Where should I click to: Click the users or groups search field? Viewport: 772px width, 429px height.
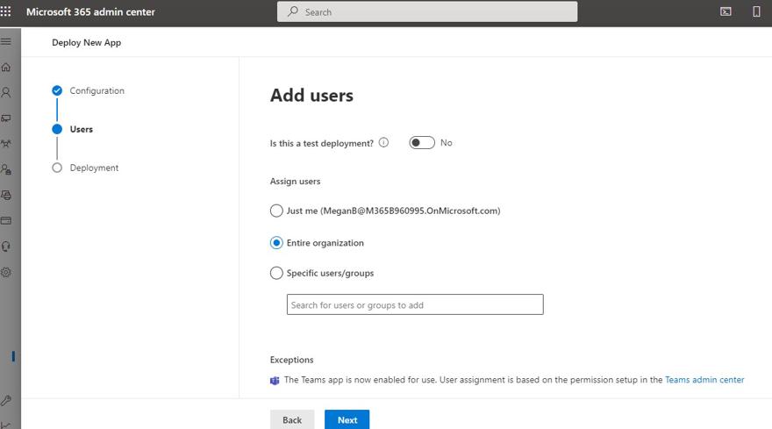tap(415, 304)
